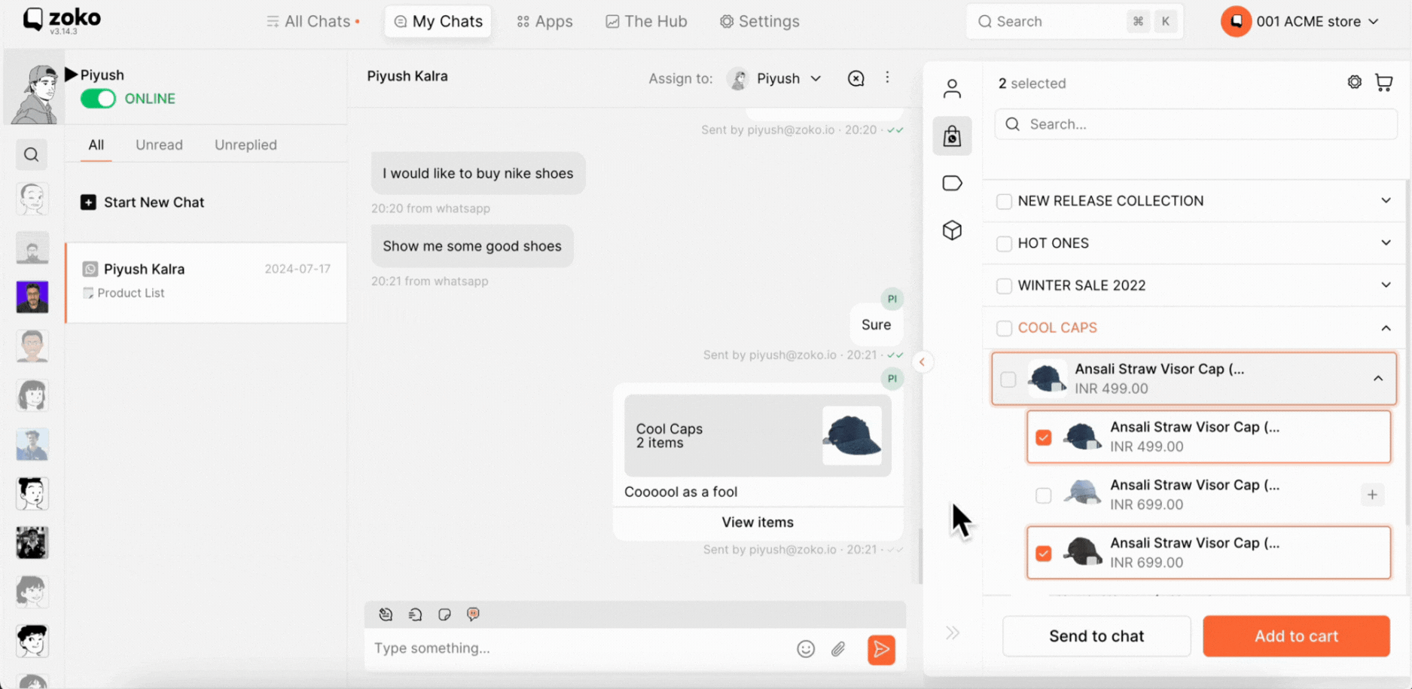The image size is (1412, 689).
Task: Click the close chat circle icon
Action: [855, 78]
